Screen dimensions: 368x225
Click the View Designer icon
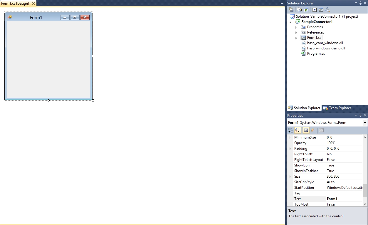[x=321, y=9]
